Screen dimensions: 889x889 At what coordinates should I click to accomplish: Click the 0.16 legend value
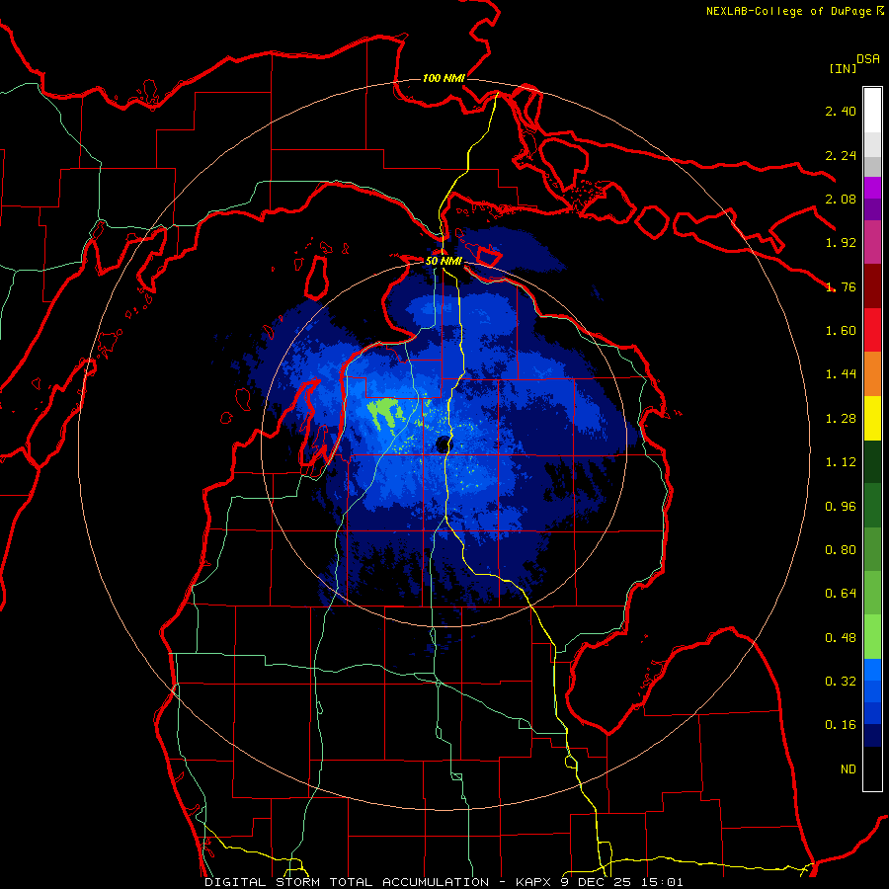coord(841,725)
